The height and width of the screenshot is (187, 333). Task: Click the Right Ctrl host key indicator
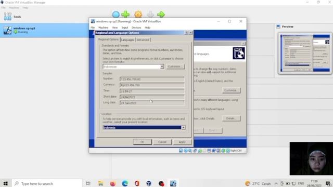coord(236,151)
